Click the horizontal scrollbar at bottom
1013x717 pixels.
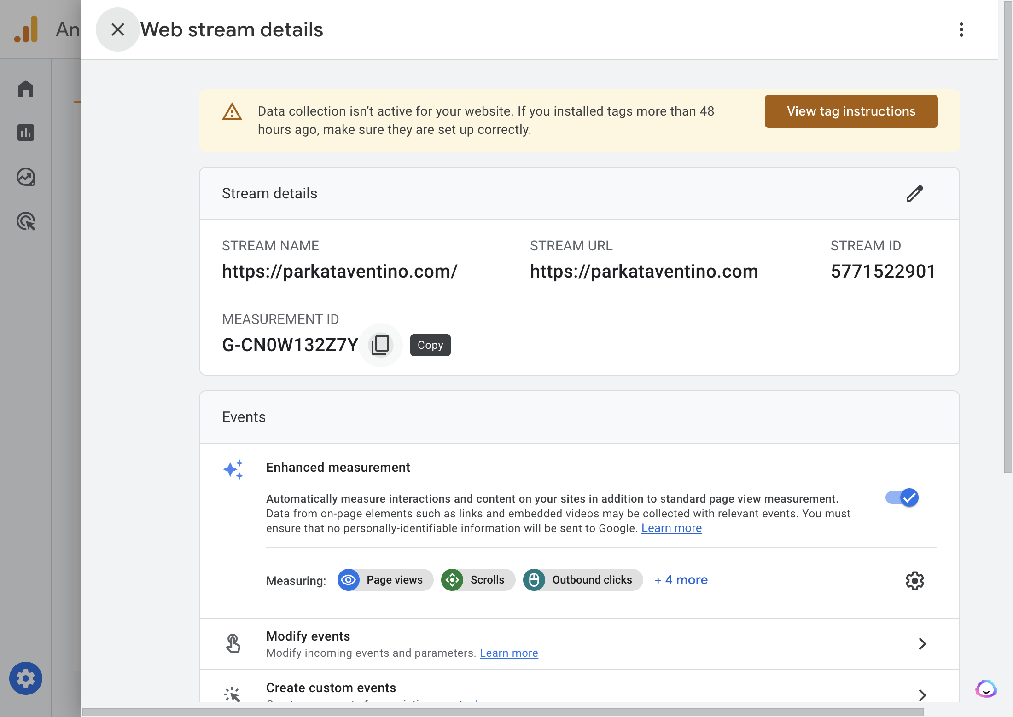[503, 712]
